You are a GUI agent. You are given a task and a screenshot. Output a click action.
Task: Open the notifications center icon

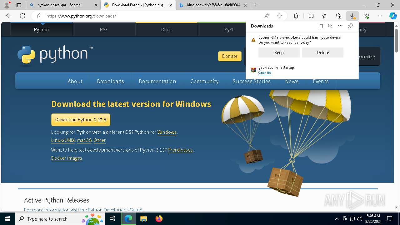point(390,219)
